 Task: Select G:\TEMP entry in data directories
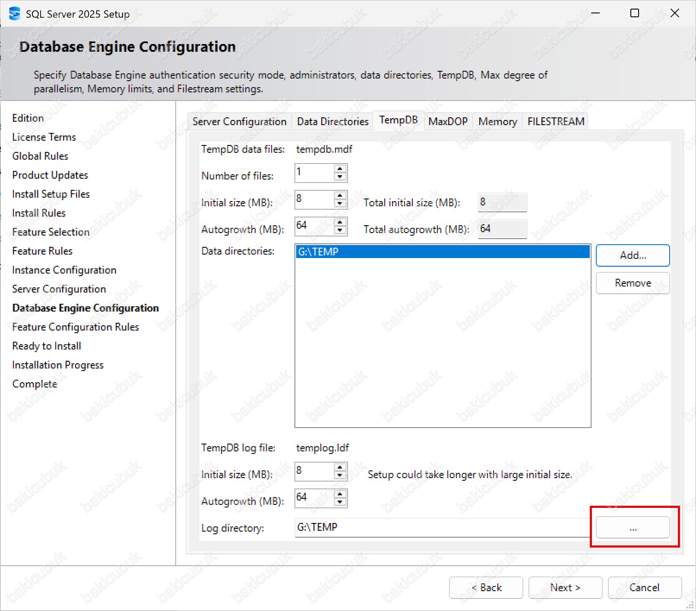[x=442, y=252]
